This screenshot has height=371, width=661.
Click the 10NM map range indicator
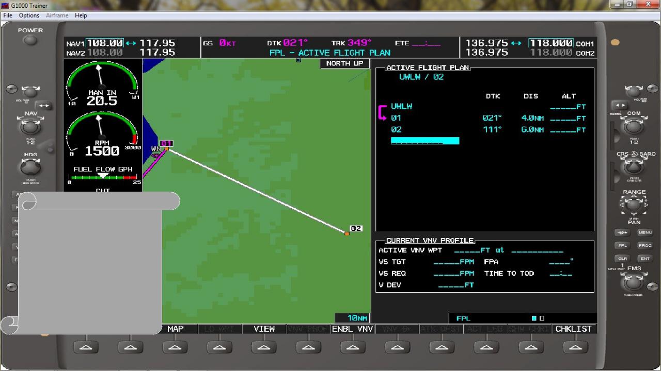[352, 318]
